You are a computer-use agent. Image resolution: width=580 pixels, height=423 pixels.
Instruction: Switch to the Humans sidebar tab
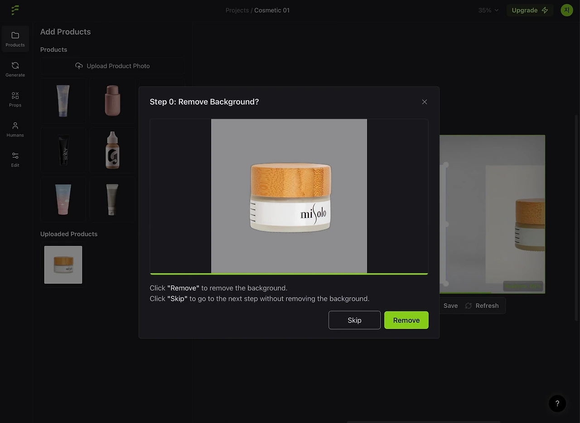click(x=15, y=130)
